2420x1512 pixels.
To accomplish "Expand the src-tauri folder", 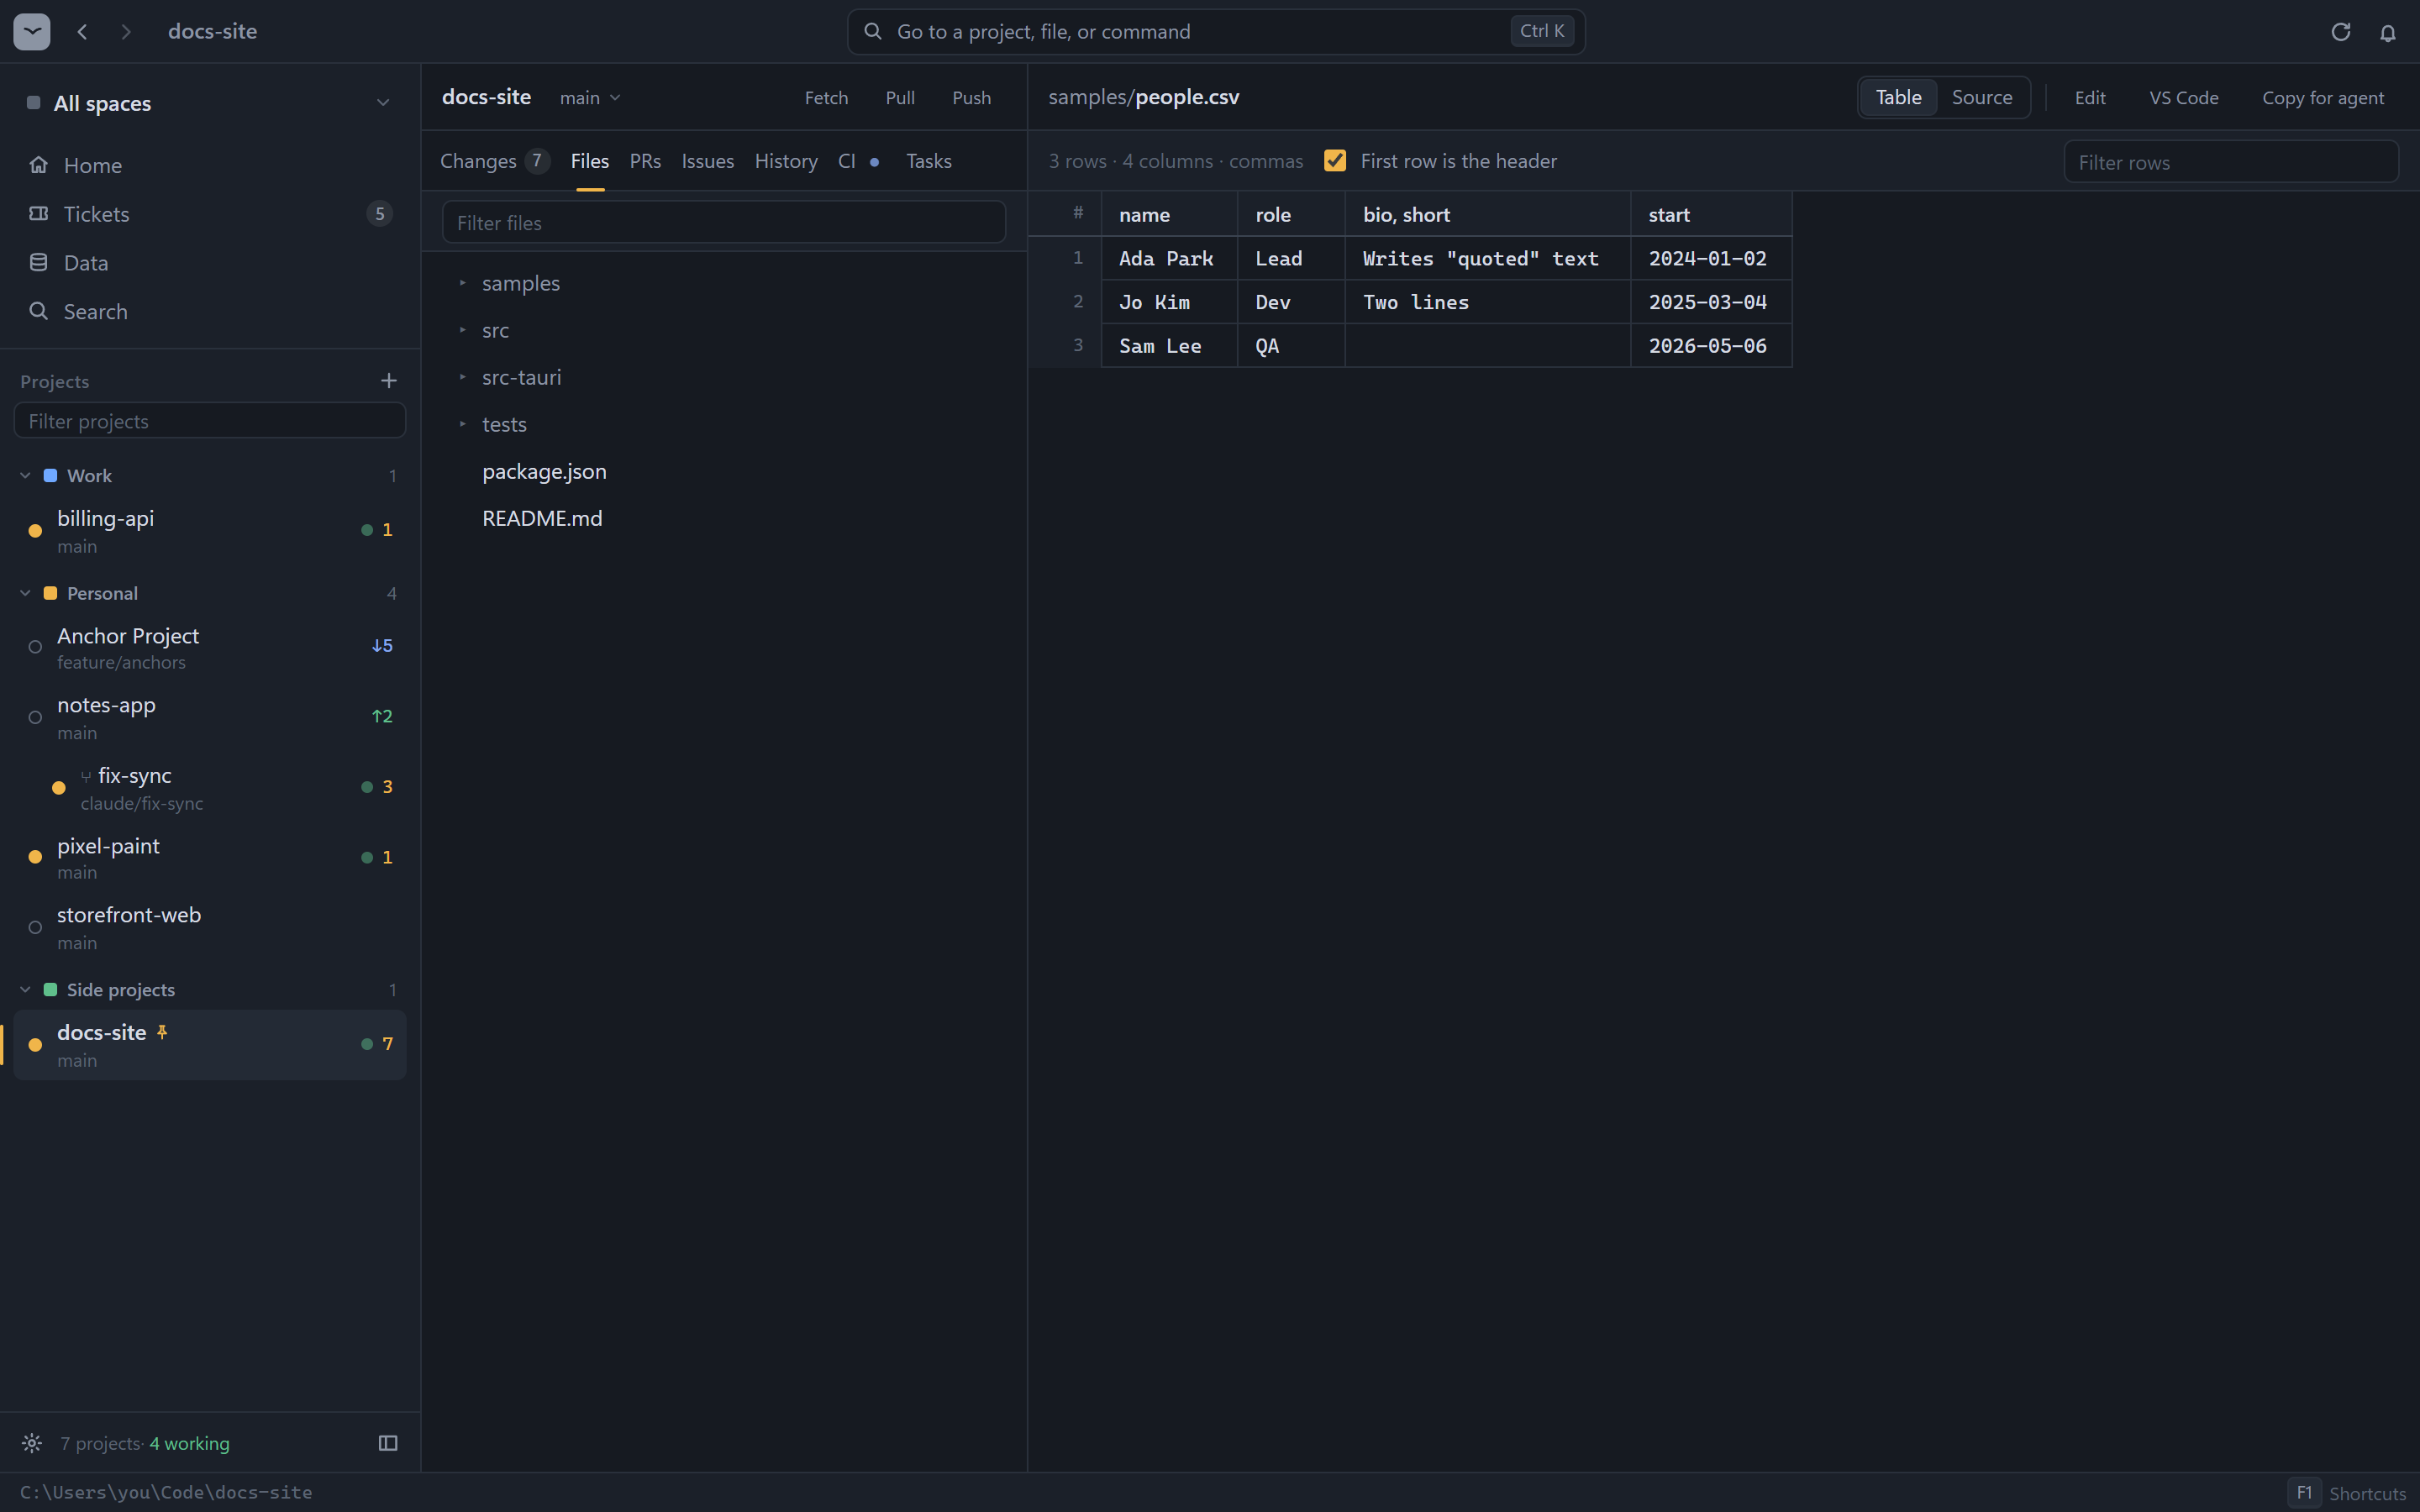I will [724, 378].
